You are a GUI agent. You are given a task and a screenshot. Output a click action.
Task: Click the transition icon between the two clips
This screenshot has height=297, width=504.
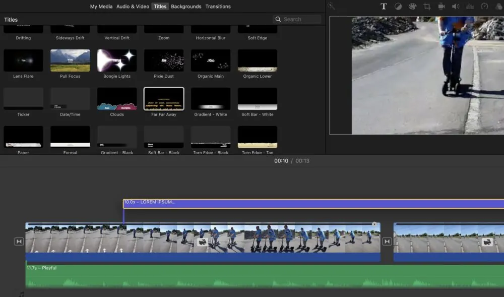387,242
